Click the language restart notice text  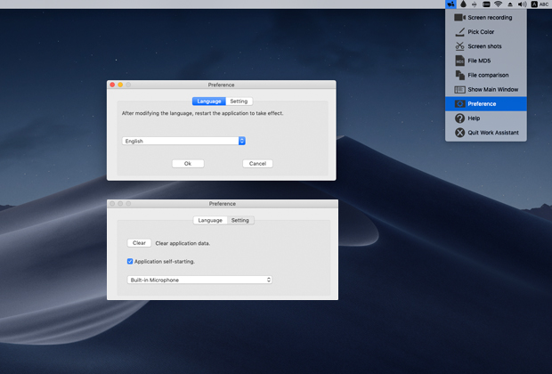[202, 113]
